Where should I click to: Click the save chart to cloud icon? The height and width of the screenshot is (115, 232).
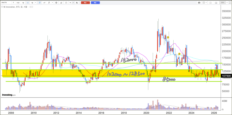click(216, 3)
